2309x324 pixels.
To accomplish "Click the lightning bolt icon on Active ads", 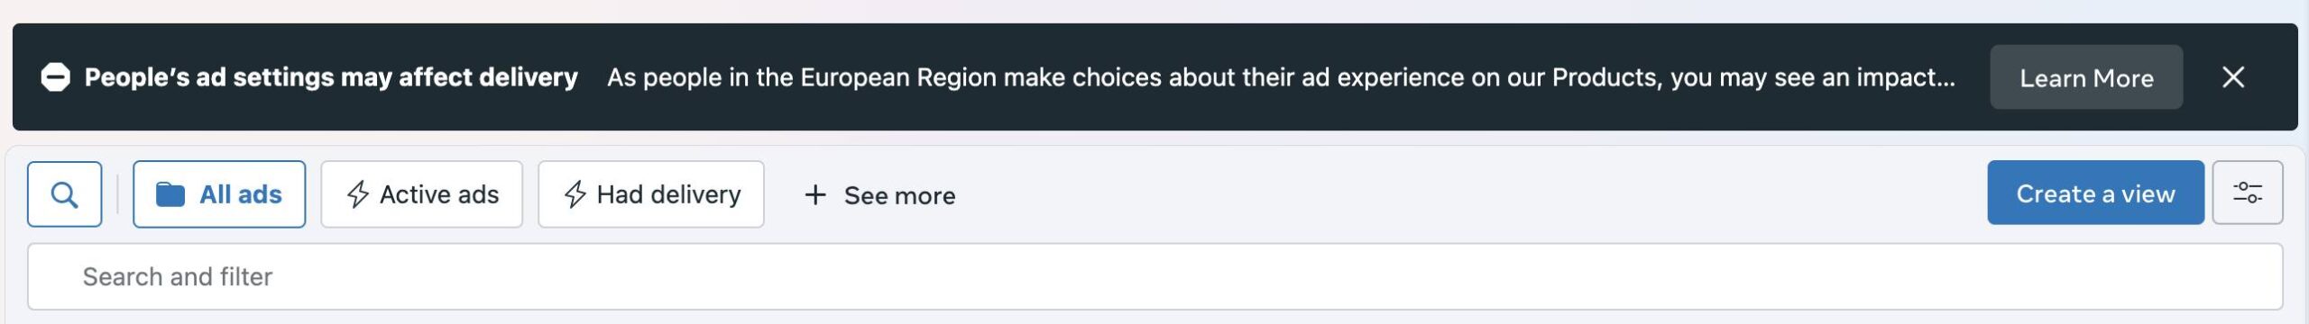I will pyautogui.click(x=358, y=194).
